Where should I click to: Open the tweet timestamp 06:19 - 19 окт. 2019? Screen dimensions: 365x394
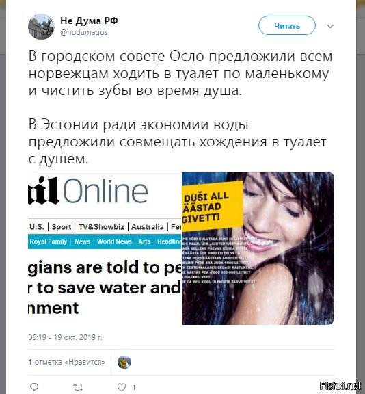pos(65,337)
